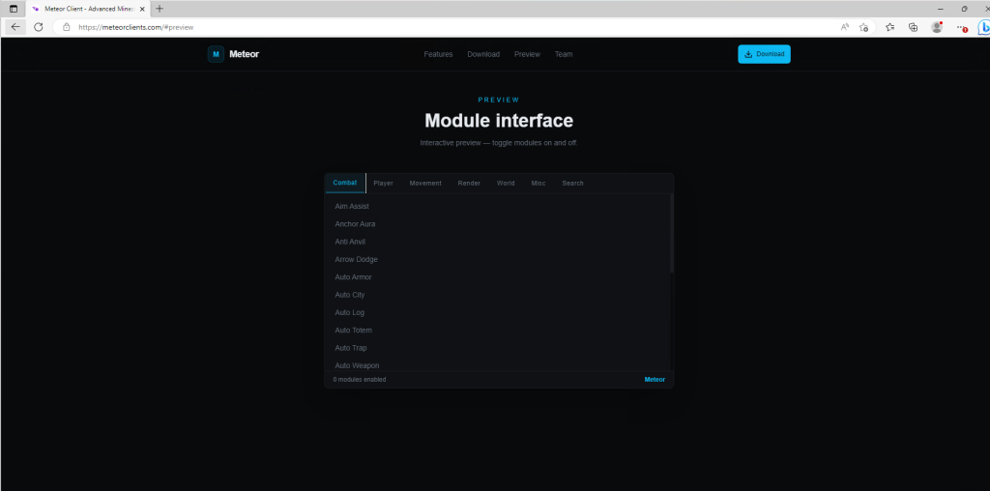Open Settings and more ellipsis menu
990x491 pixels.
tap(961, 27)
